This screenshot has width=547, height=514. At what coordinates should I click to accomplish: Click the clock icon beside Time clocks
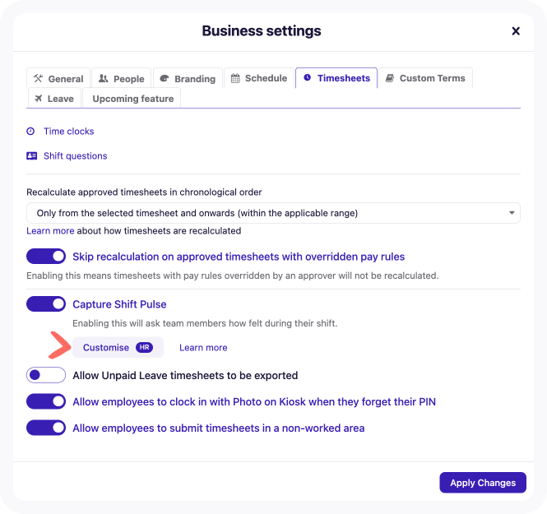click(x=30, y=131)
